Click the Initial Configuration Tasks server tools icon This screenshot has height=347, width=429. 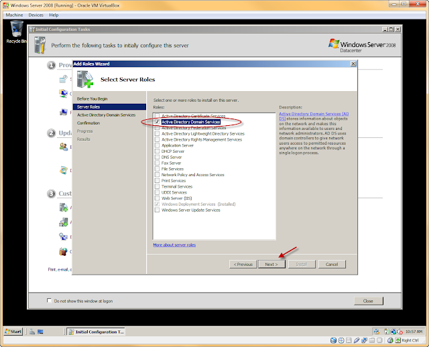[40, 45]
